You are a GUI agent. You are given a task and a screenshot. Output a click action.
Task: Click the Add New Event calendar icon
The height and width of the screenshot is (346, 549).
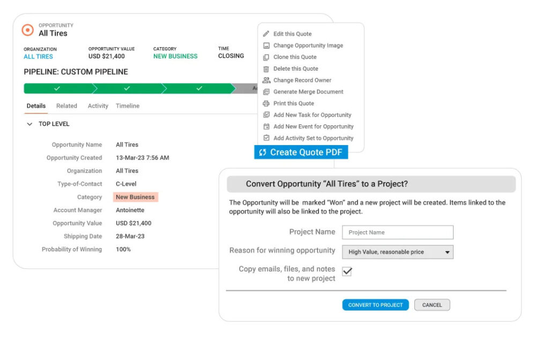[266, 126]
